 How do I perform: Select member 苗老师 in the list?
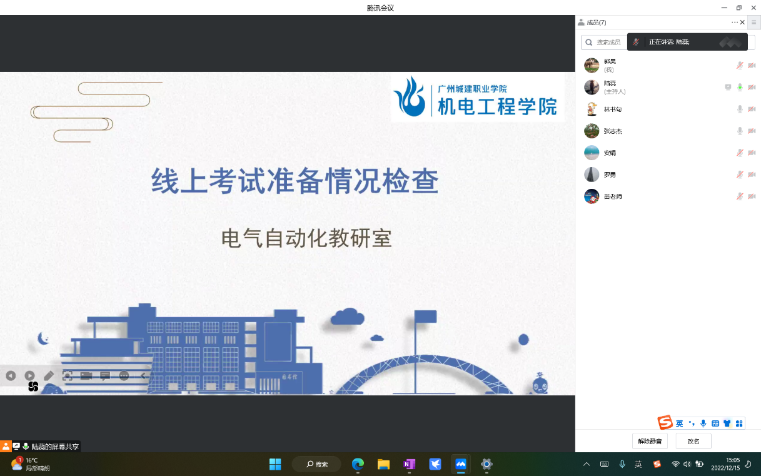click(x=613, y=196)
